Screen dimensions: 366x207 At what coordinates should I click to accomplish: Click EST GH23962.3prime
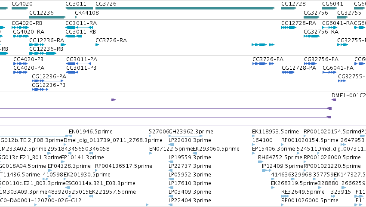click(191, 132)
